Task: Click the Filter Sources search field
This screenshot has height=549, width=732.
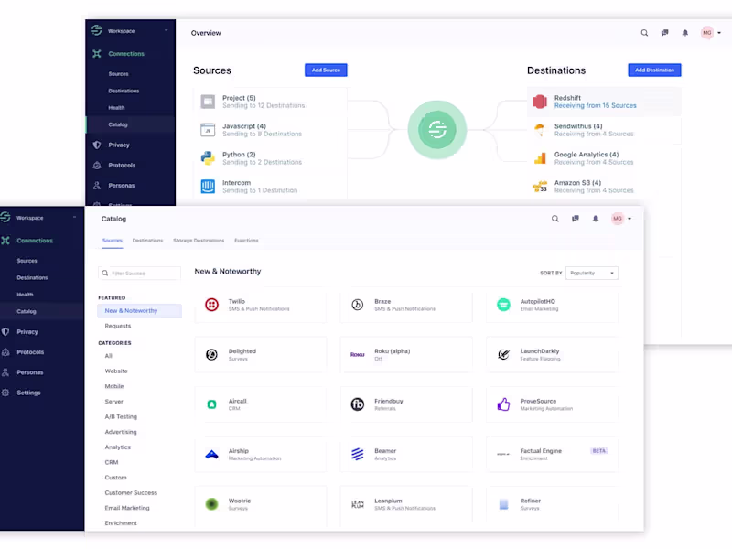Action: point(139,273)
